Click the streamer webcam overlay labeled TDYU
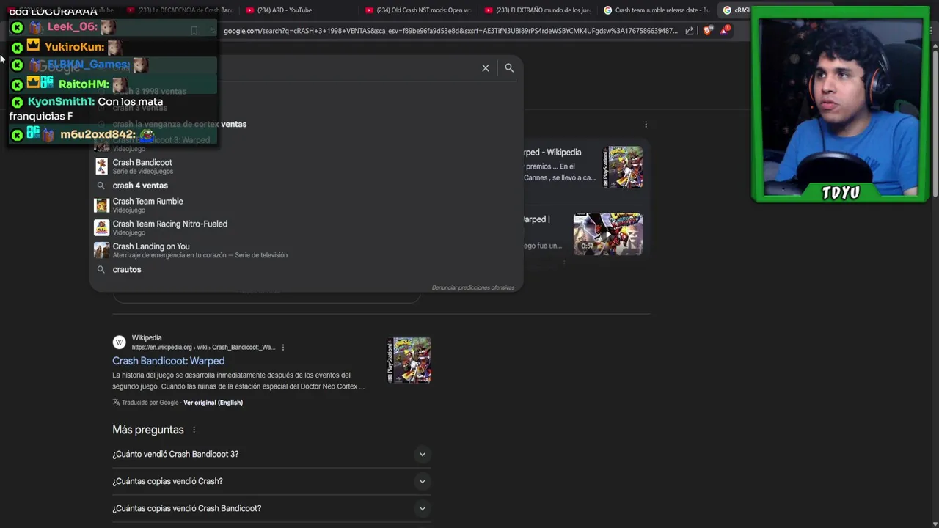Image resolution: width=939 pixels, height=528 pixels. pos(841,105)
